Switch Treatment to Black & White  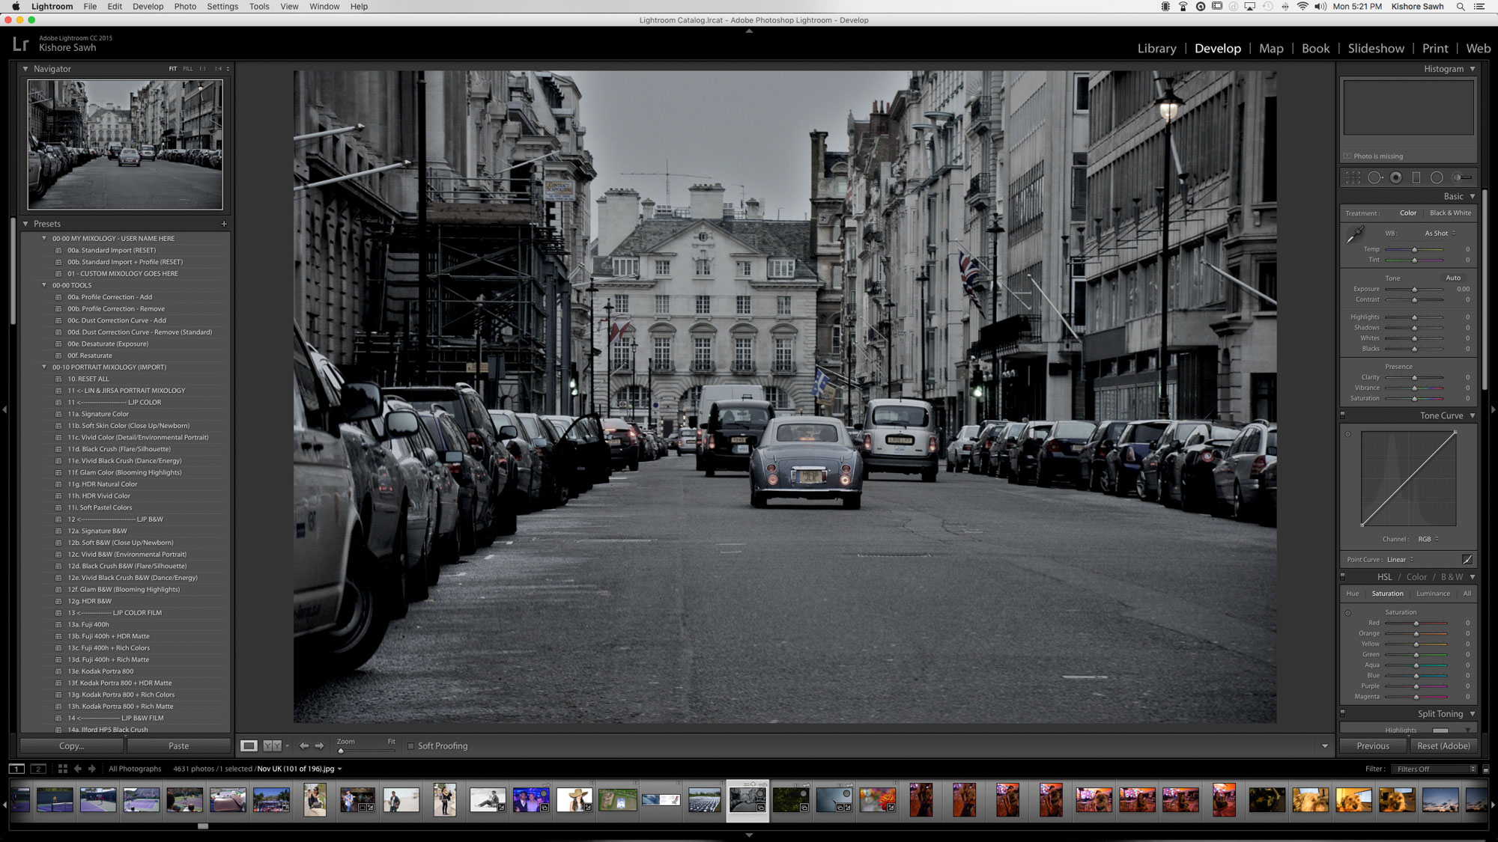tap(1450, 213)
